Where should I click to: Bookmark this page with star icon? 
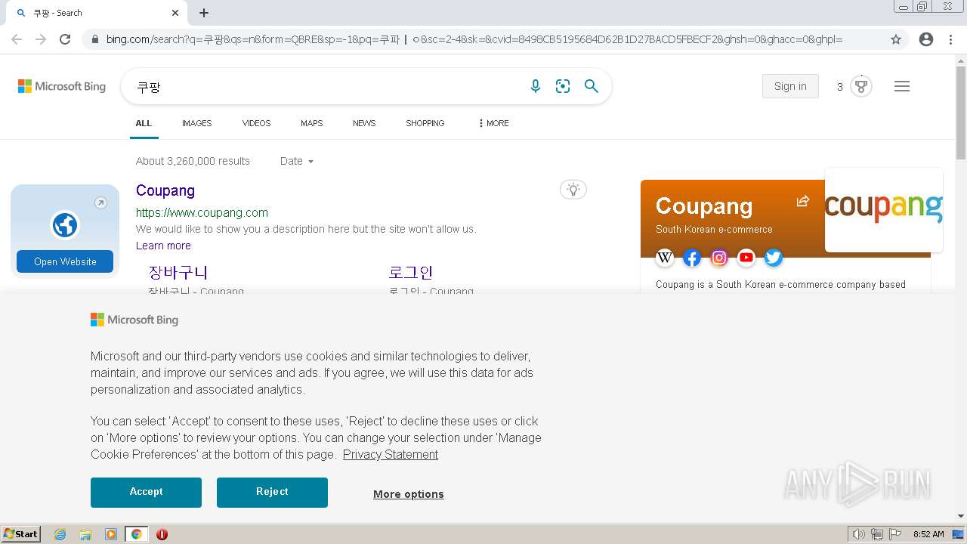[x=896, y=39]
